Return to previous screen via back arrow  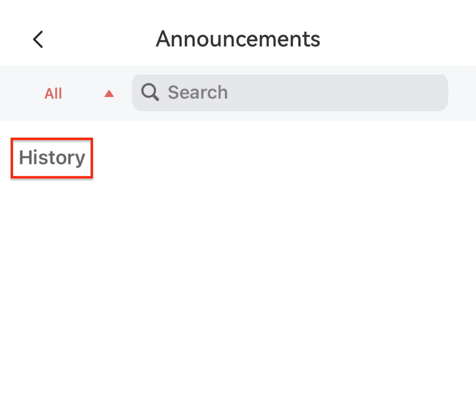tap(38, 40)
